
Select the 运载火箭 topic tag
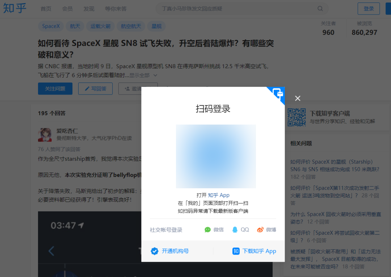coord(101,26)
